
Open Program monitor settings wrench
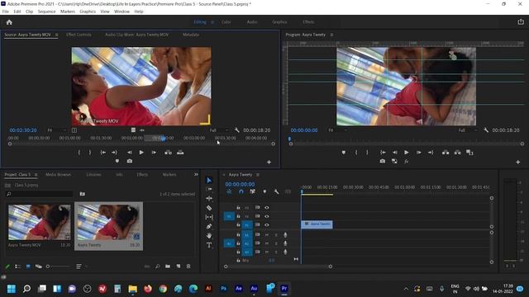tap(486, 130)
